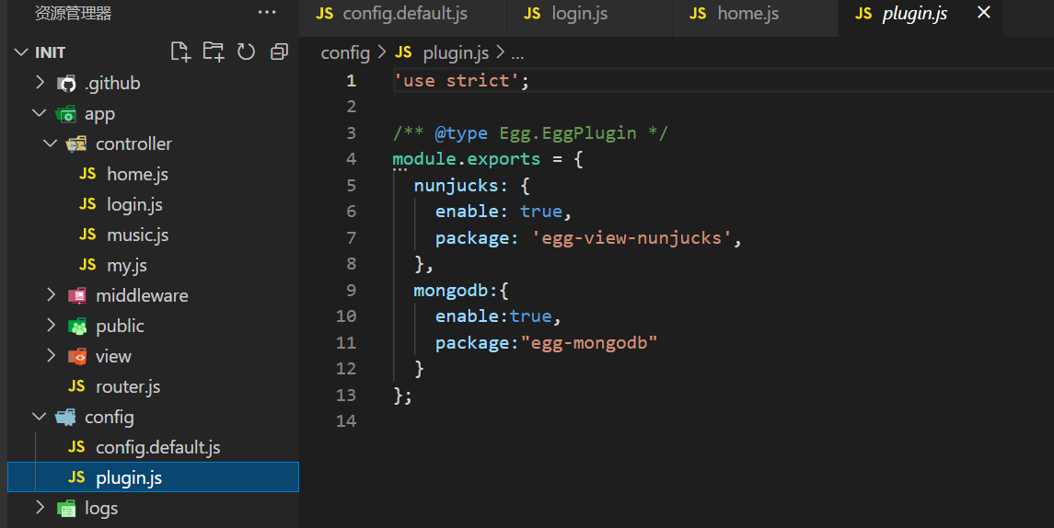
Task: Click the .github folder GitHub icon
Action: click(66, 84)
